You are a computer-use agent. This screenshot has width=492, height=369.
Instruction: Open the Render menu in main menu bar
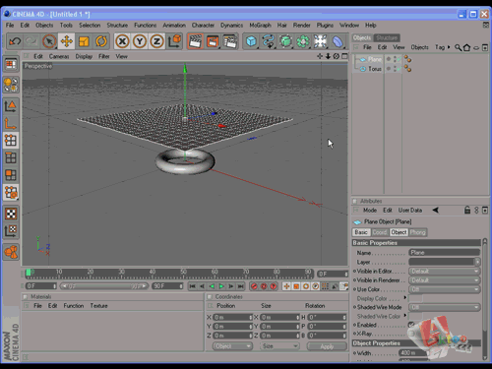click(x=301, y=26)
